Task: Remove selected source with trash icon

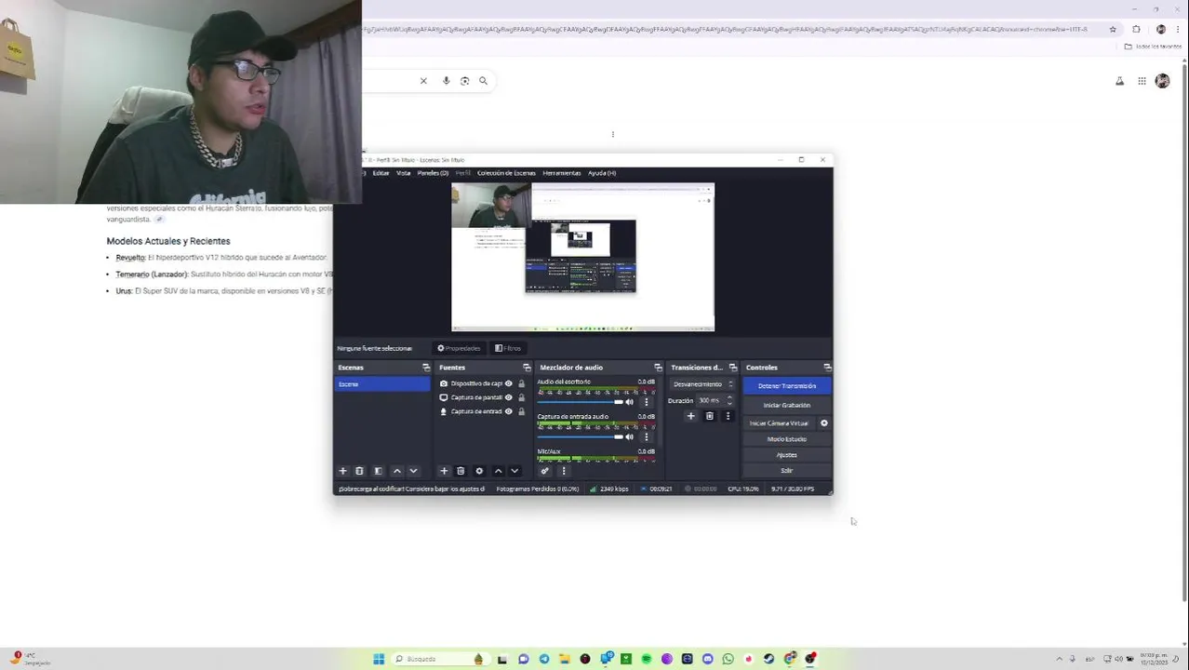Action: [461, 471]
